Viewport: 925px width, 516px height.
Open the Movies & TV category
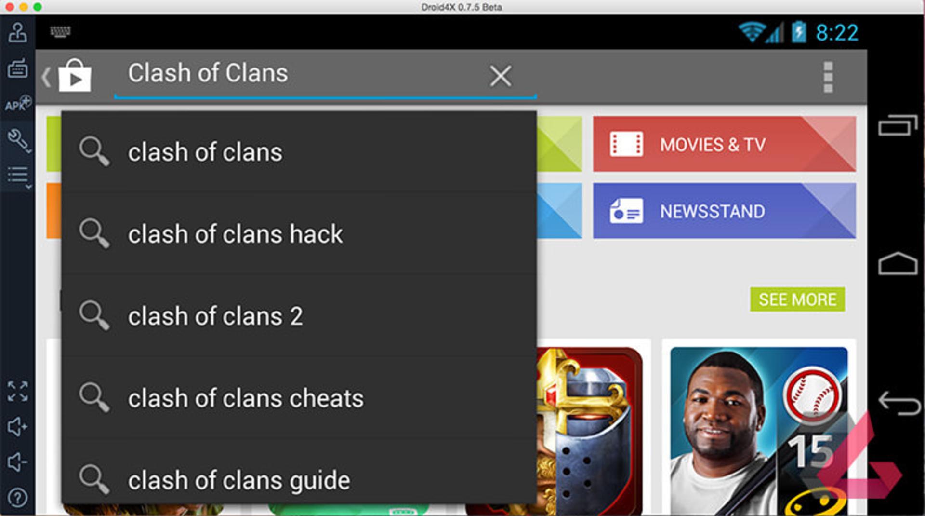[725, 144]
